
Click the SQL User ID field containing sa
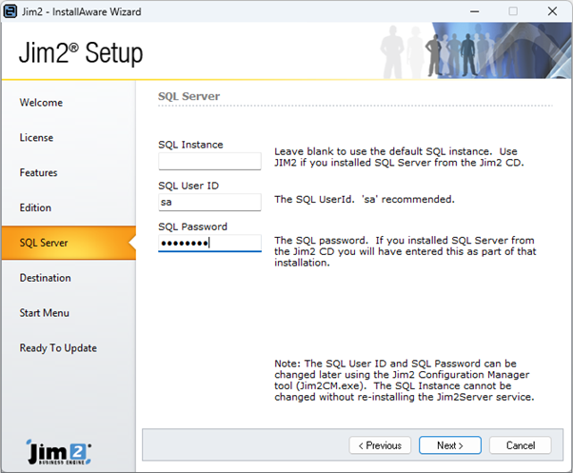[x=209, y=202]
